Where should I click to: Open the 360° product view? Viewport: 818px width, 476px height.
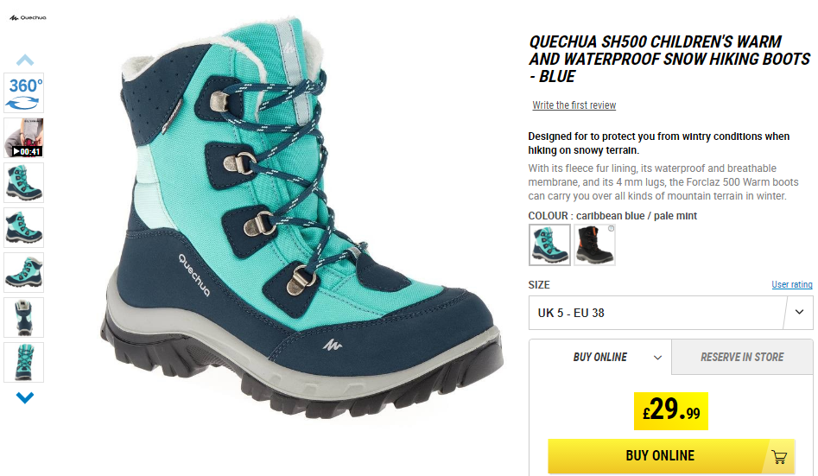click(x=24, y=93)
